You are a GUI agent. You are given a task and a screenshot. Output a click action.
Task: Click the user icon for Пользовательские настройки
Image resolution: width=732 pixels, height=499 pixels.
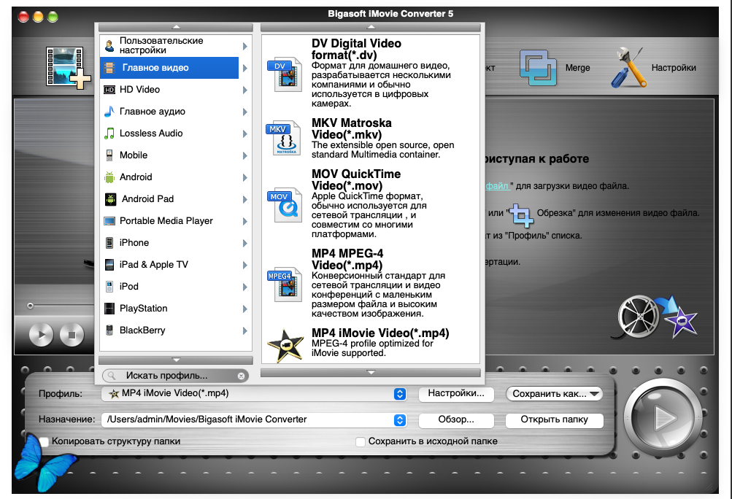[x=109, y=46]
